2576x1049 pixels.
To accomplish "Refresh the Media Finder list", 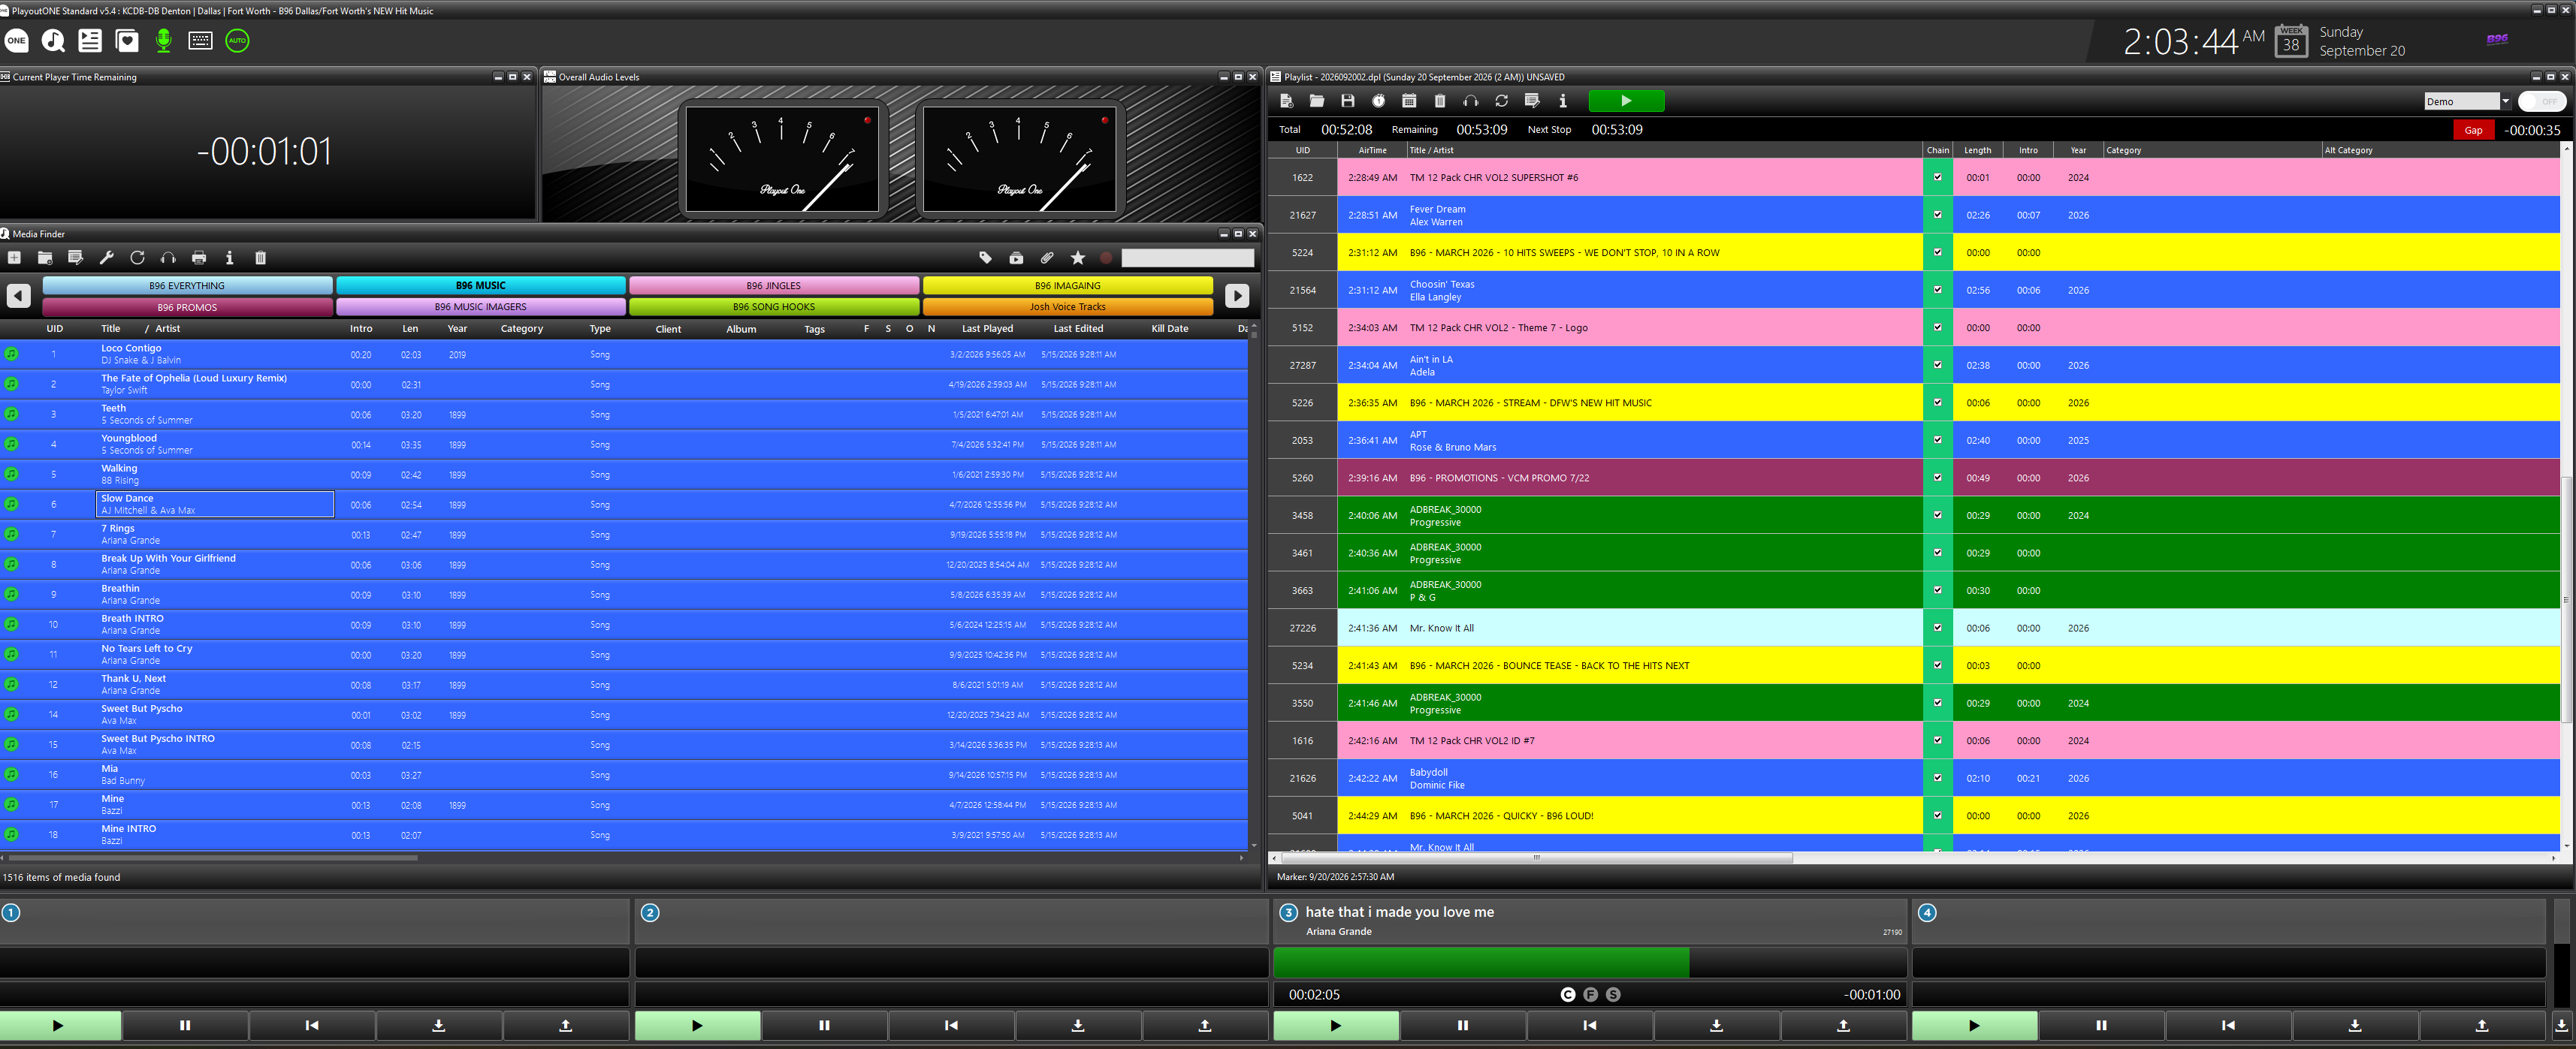I will pos(137,258).
